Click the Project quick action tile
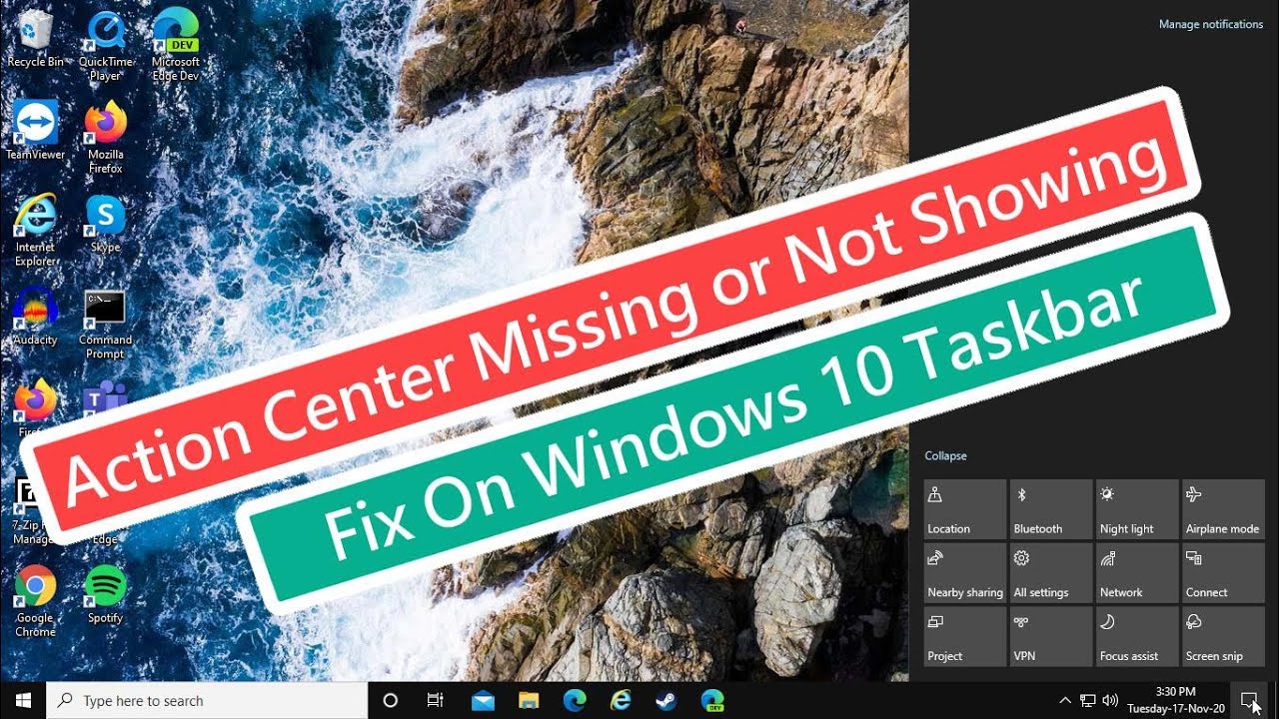Screen dimensions: 1279x719 point(965,637)
